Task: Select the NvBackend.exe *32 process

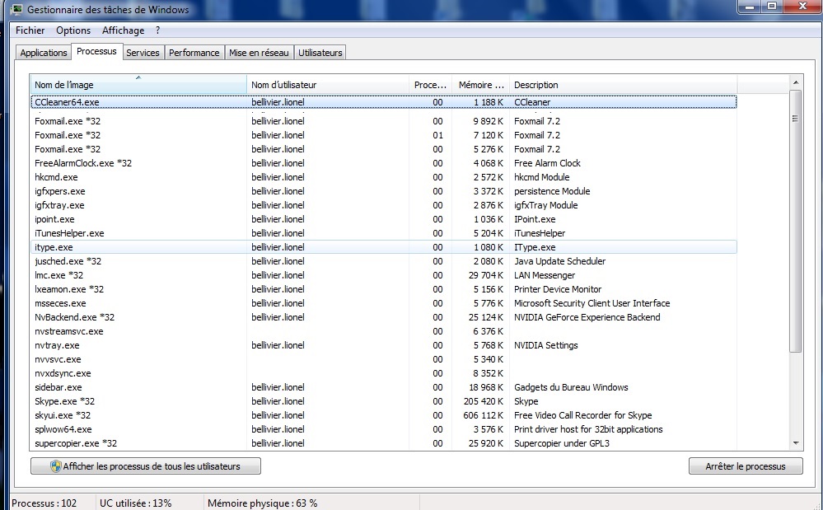Action: tap(383, 317)
